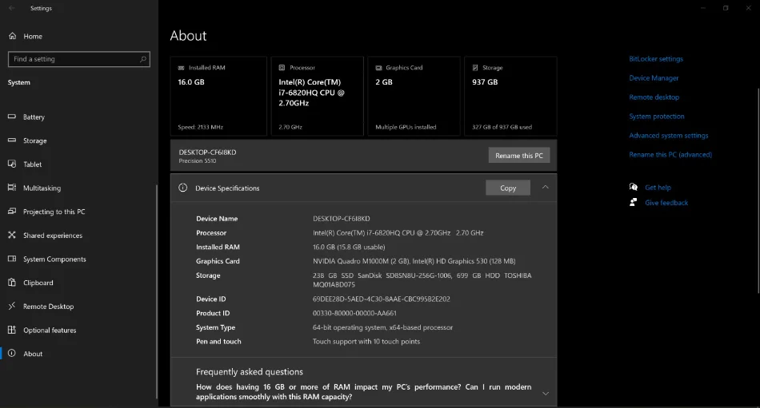Open Device Manager link

pyautogui.click(x=654, y=78)
